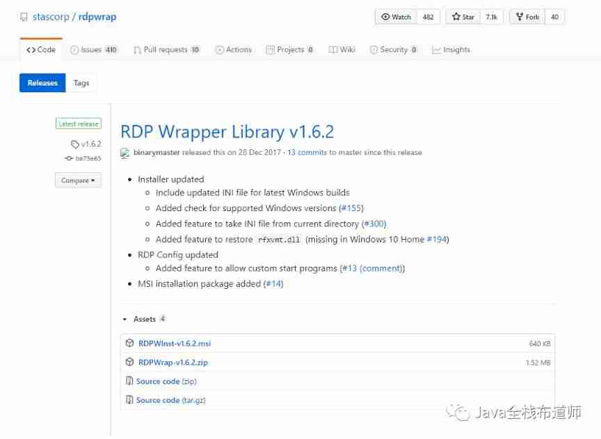Open issue #14 link
This screenshot has width=601, height=439.
tap(273, 284)
